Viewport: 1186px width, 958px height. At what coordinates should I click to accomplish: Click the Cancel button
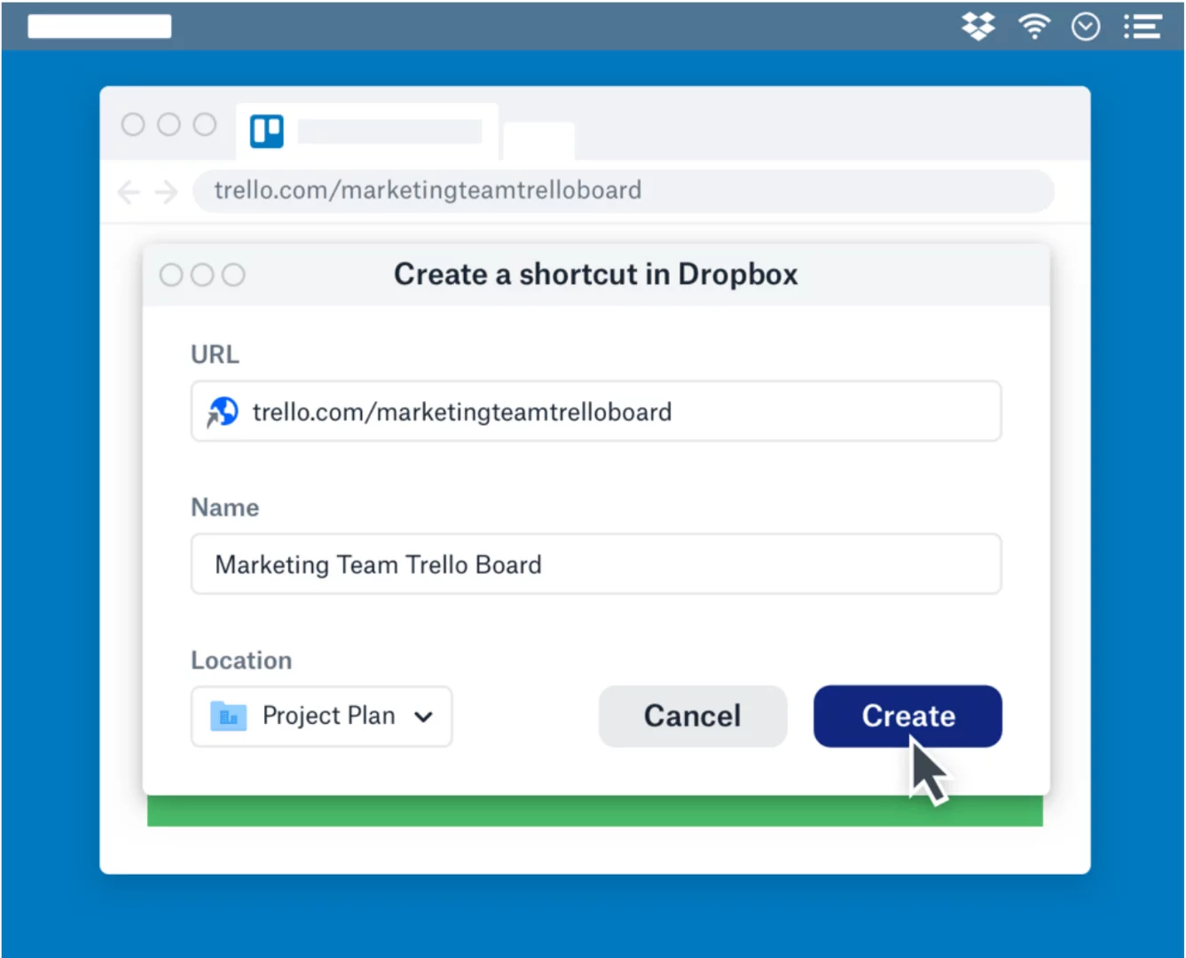(692, 716)
